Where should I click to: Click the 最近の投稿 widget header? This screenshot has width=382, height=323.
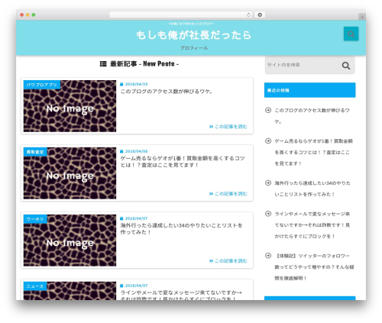coord(309,90)
